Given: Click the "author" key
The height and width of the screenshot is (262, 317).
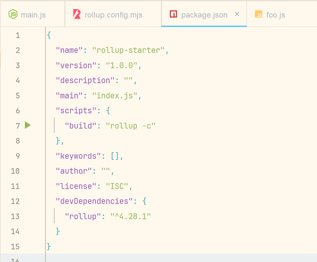Looking at the screenshot, I should [x=74, y=171].
